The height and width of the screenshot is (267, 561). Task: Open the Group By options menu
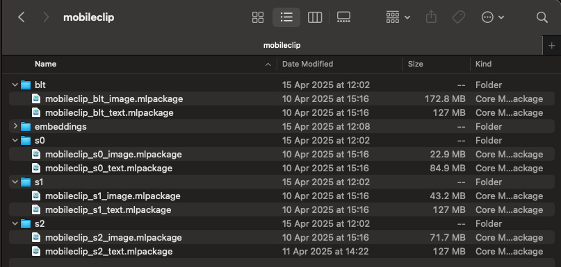(398, 17)
